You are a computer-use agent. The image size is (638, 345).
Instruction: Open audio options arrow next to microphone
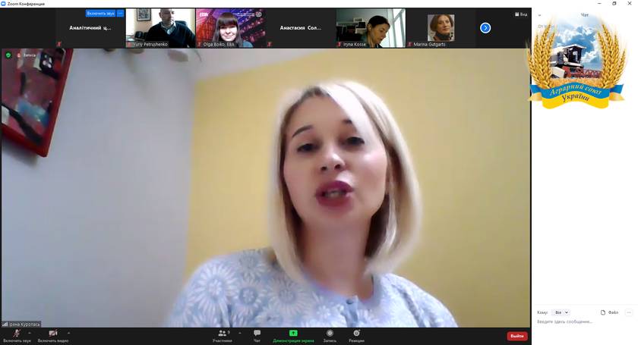30,333
